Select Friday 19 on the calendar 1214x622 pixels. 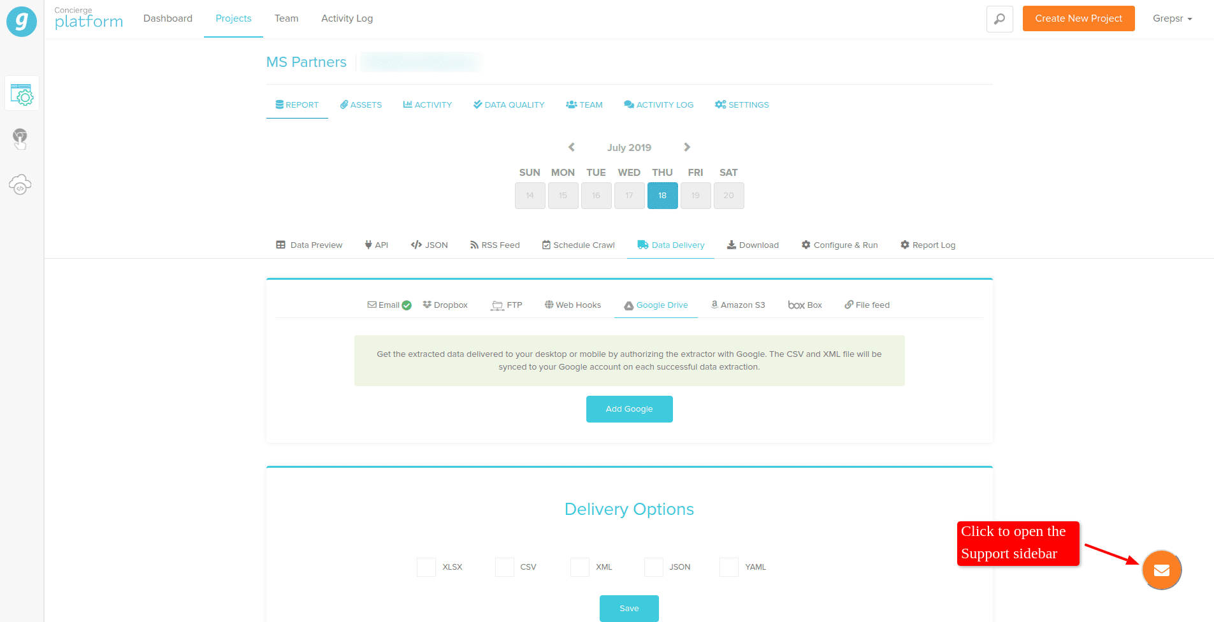point(696,196)
